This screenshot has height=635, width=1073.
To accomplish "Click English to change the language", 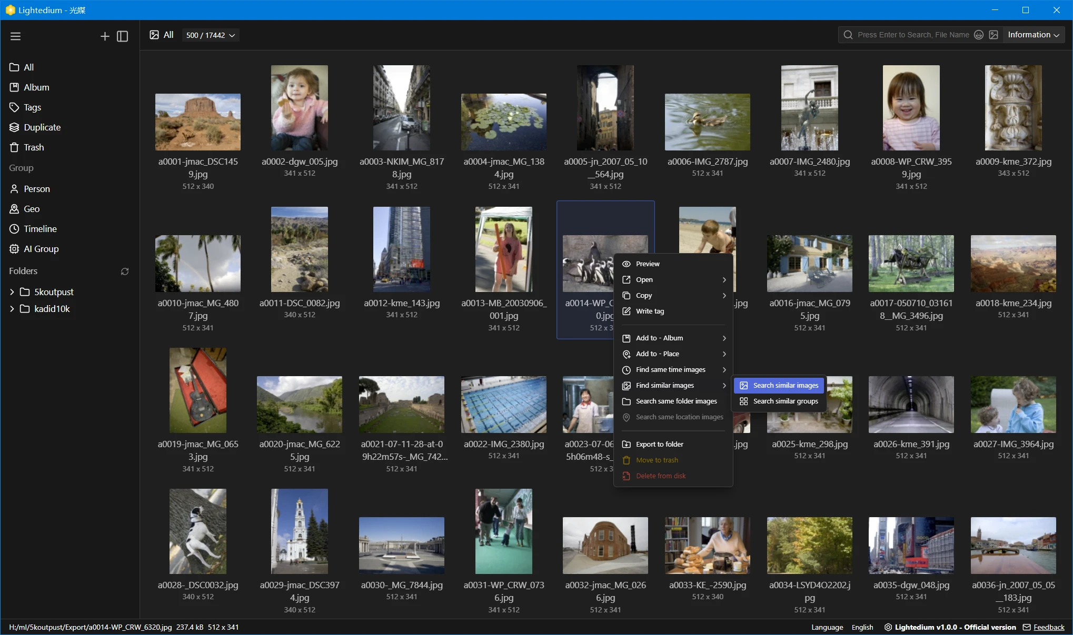I will click(x=862, y=627).
